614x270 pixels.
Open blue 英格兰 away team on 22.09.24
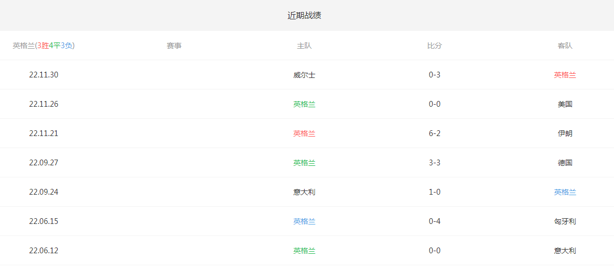(x=565, y=192)
